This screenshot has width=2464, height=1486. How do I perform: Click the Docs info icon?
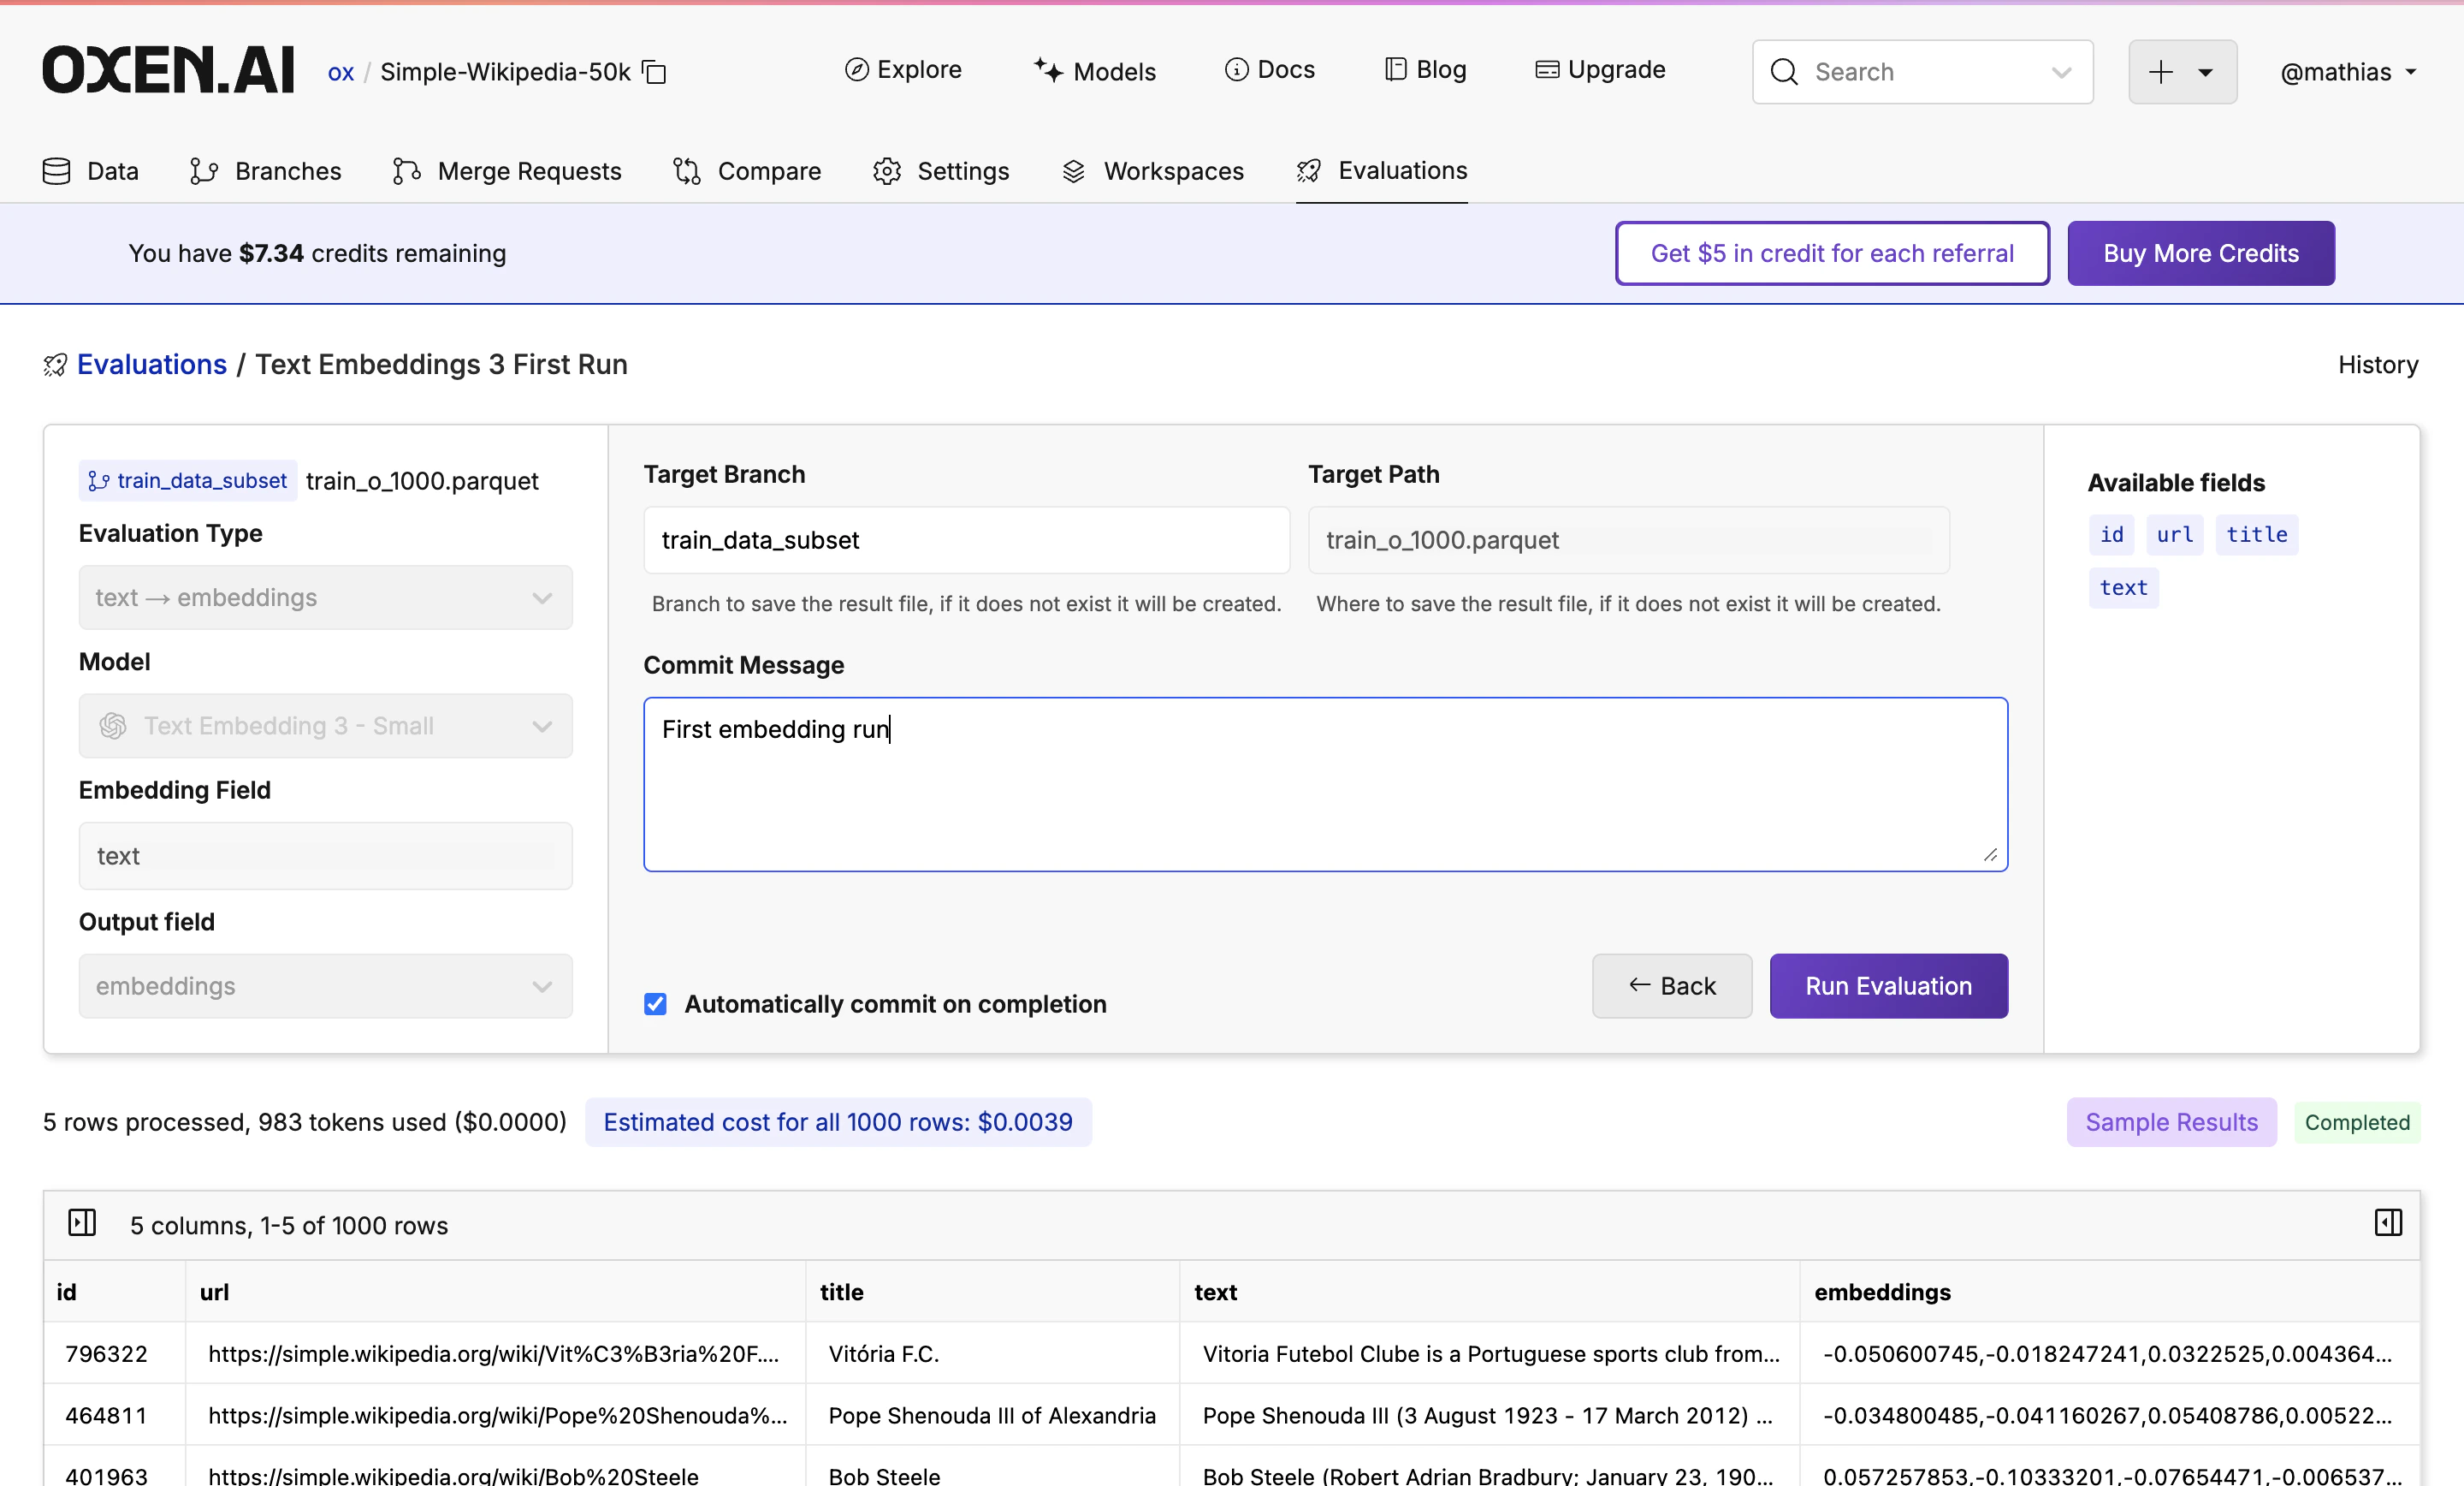(x=1237, y=69)
